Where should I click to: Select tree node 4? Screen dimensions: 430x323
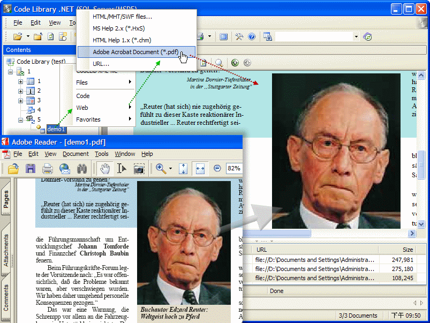tap(39, 110)
